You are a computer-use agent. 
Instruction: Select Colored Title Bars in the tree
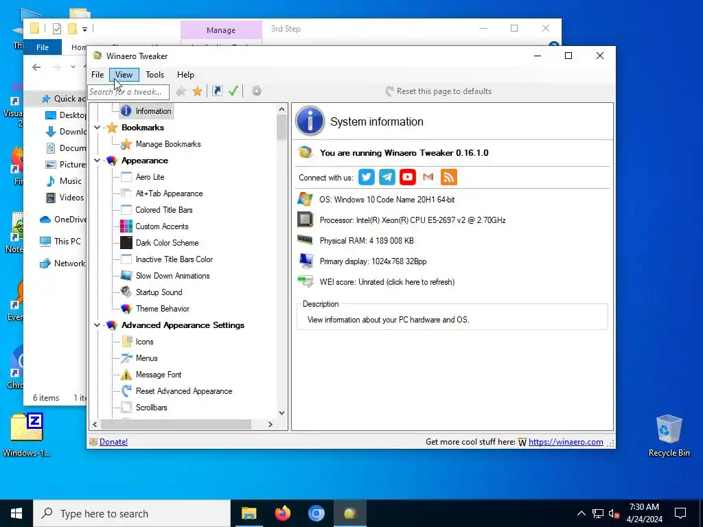[x=163, y=210]
